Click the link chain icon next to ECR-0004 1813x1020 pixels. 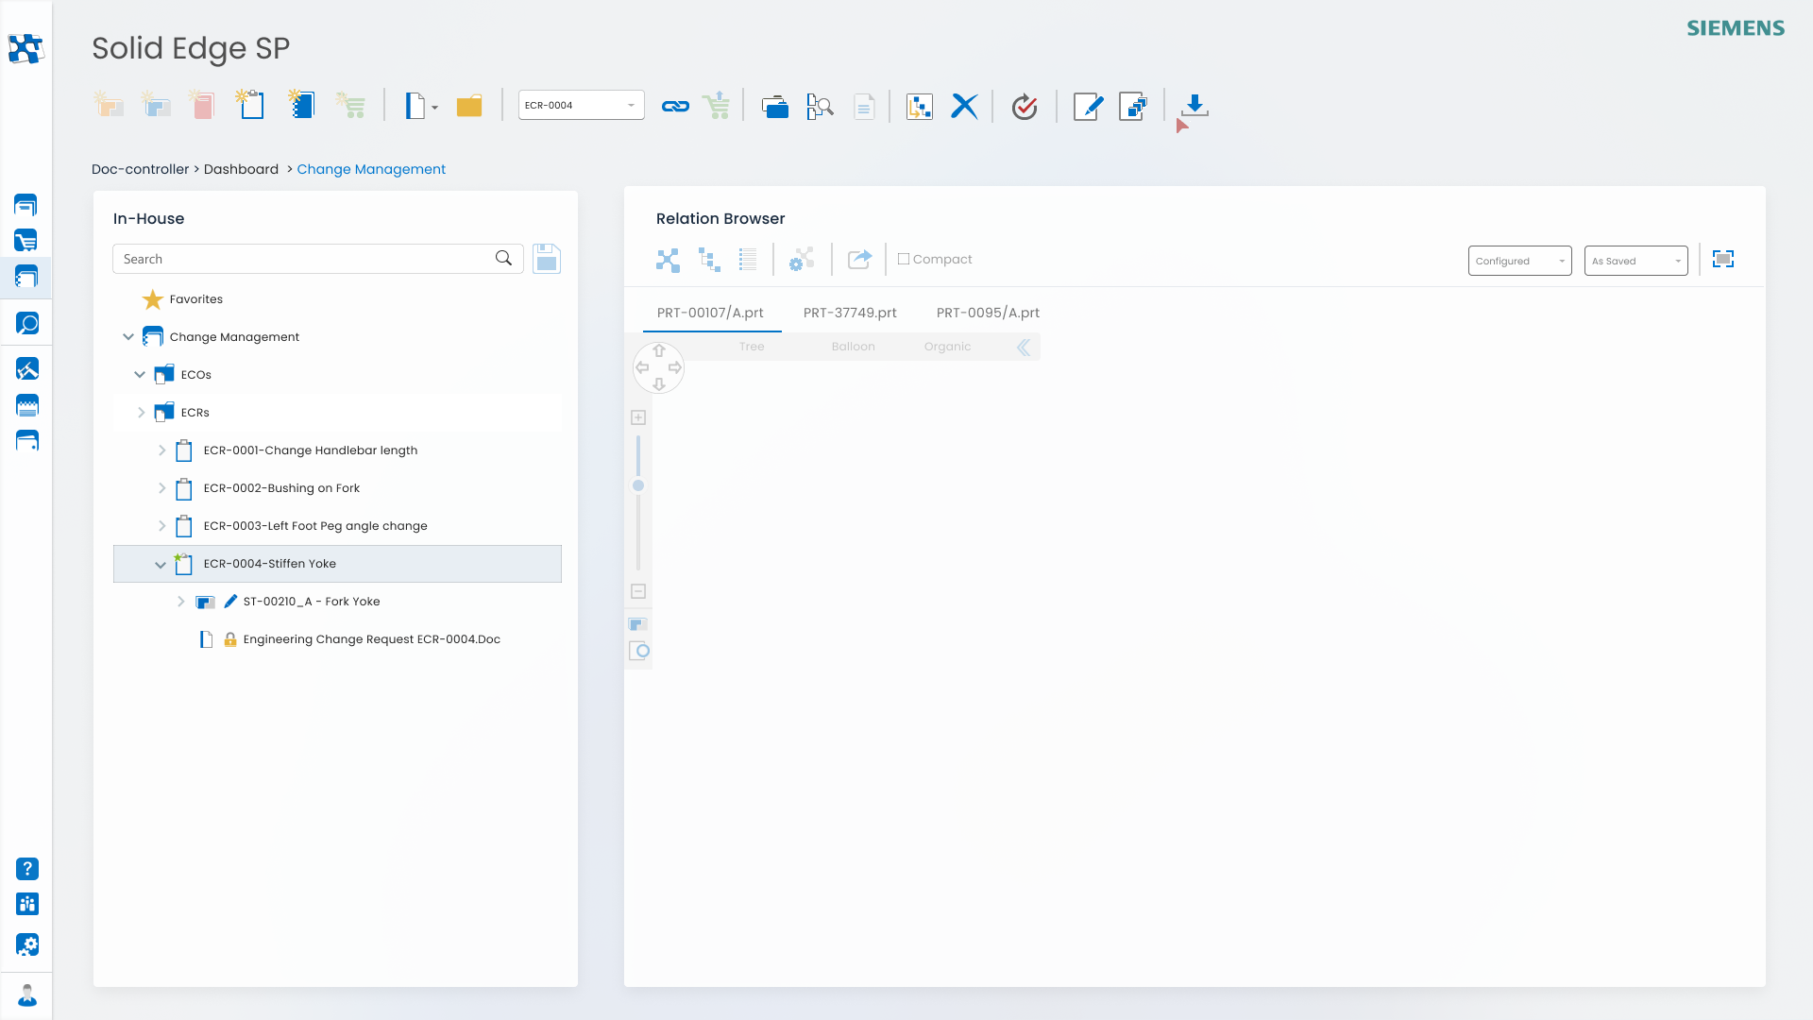point(675,106)
